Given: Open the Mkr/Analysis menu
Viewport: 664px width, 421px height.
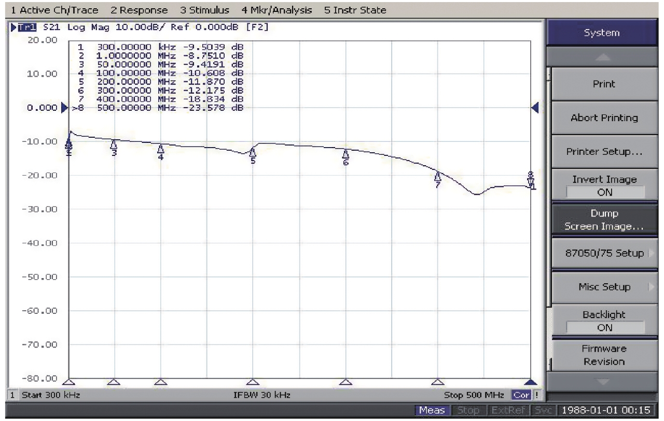Looking at the screenshot, I should pos(276,10).
